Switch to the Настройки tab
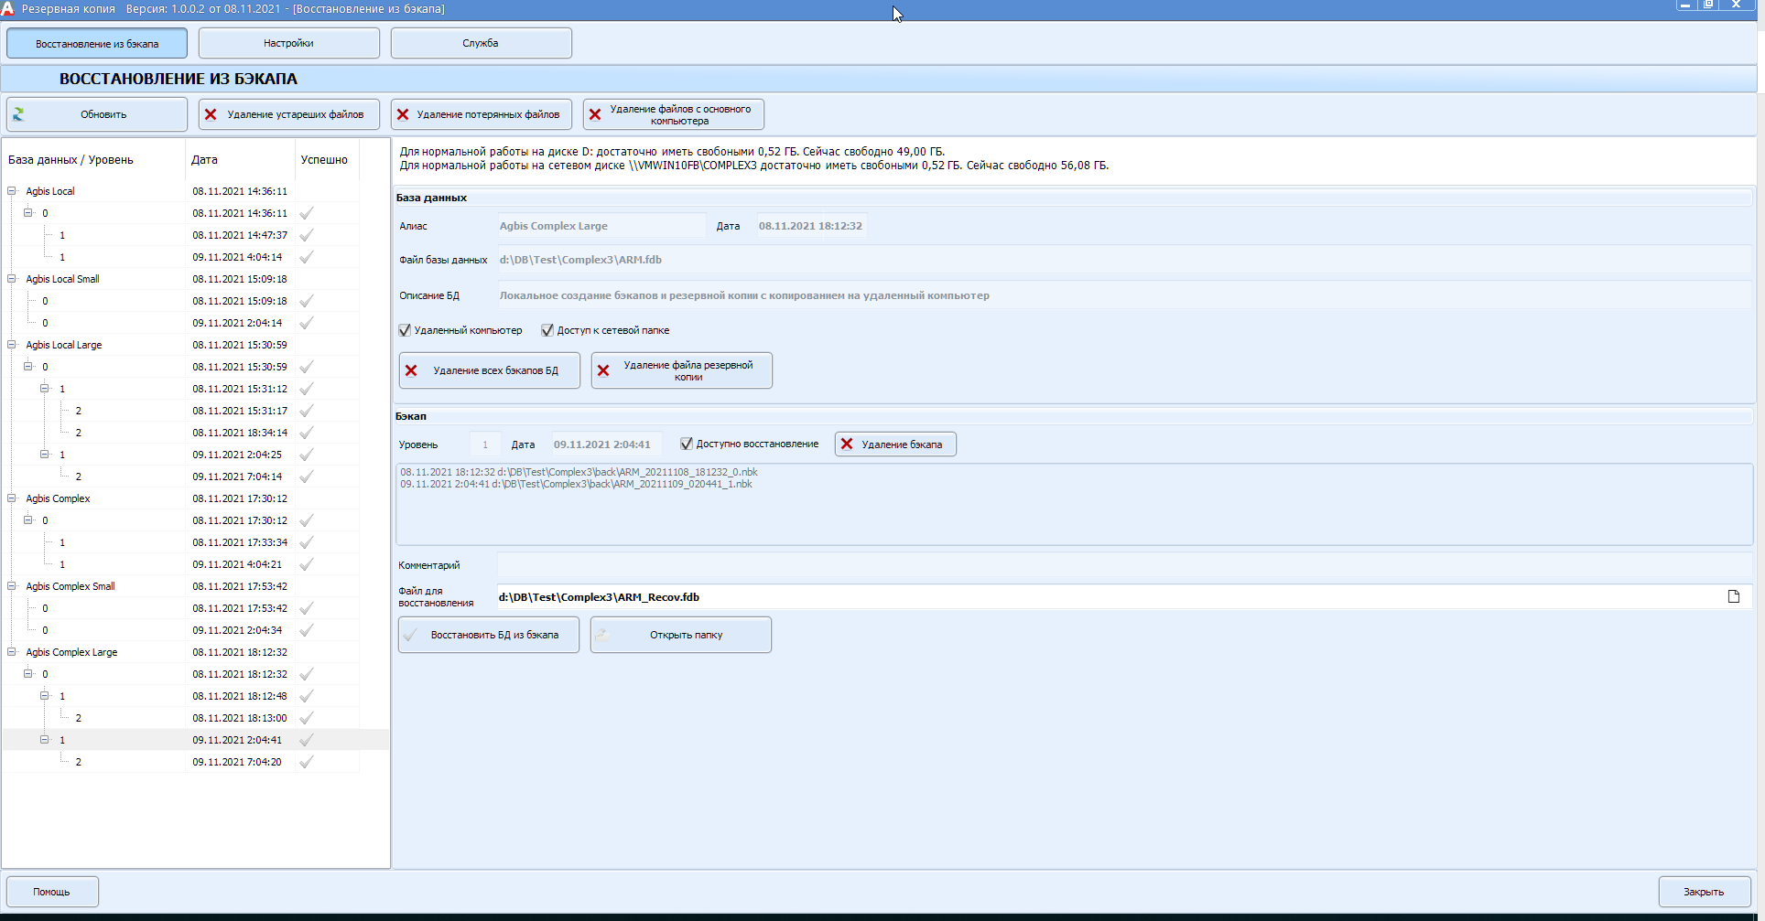 (289, 43)
